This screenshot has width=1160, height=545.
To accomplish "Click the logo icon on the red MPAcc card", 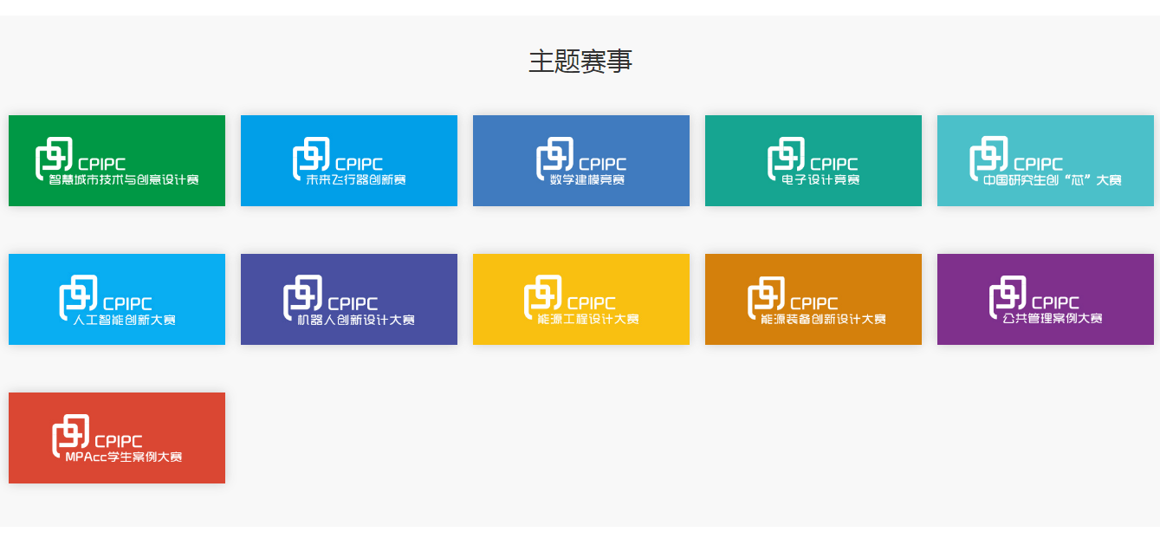I will click(70, 435).
